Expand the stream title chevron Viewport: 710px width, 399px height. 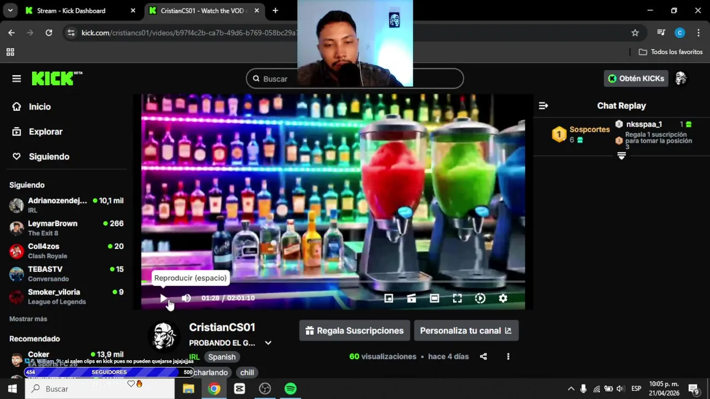point(268,343)
